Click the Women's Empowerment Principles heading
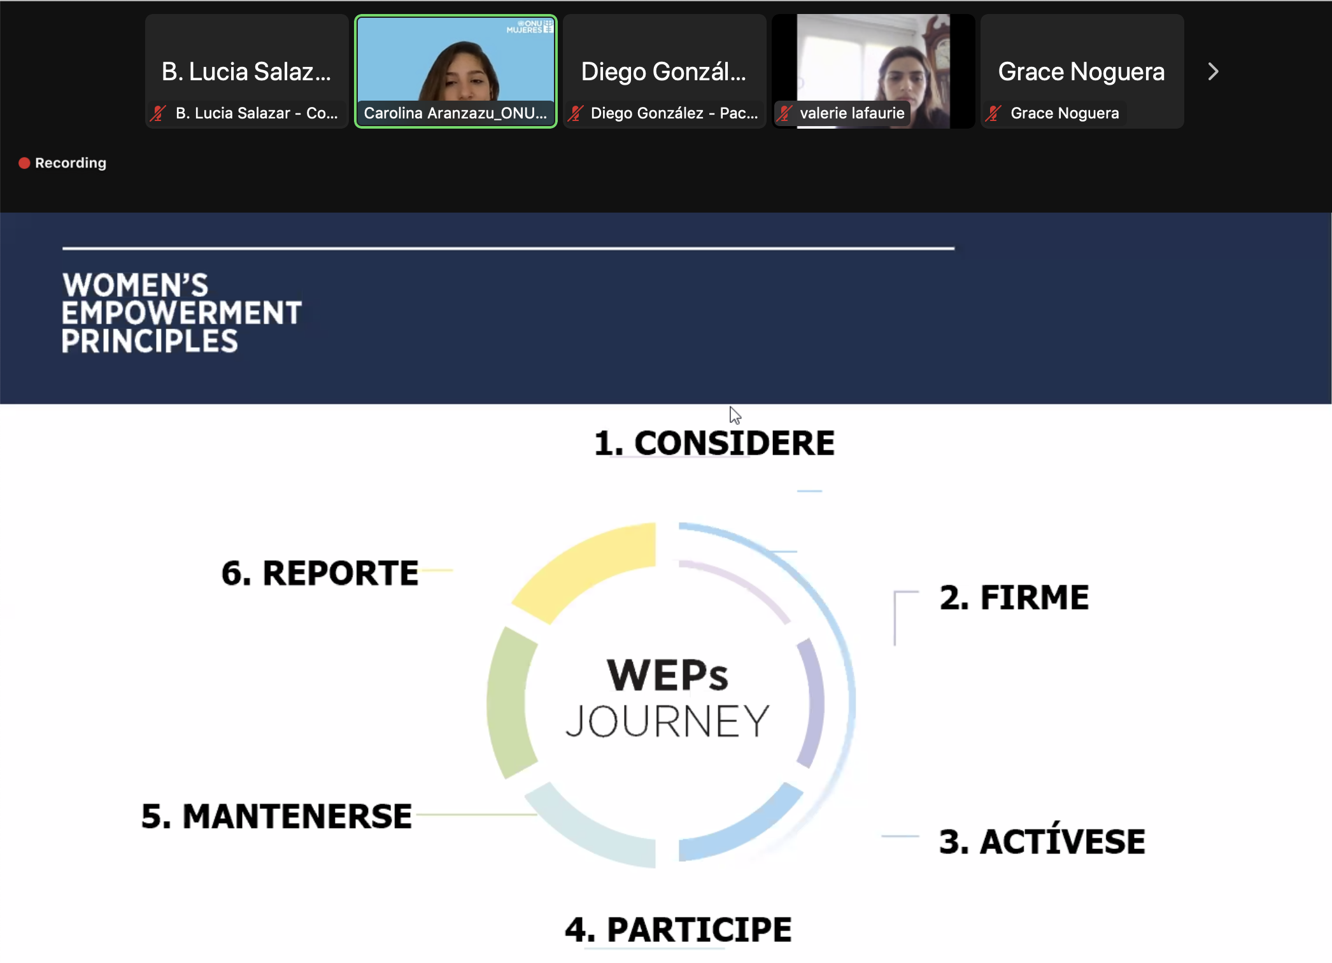The width and height of the screenshot is (1332, 963). click(x=181, y=313)
